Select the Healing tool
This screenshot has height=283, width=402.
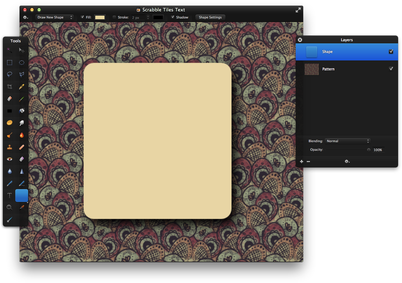pyautogui.click(x=22, y=147)
